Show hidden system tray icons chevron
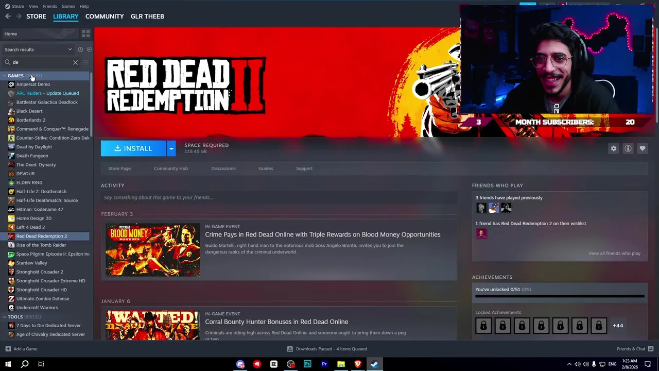659x371 pixels. click(569, 364)
